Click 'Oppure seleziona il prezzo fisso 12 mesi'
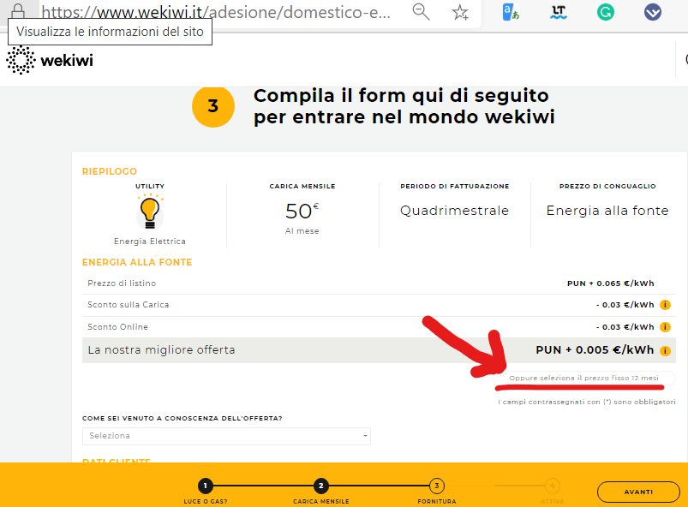 [584, 378]
